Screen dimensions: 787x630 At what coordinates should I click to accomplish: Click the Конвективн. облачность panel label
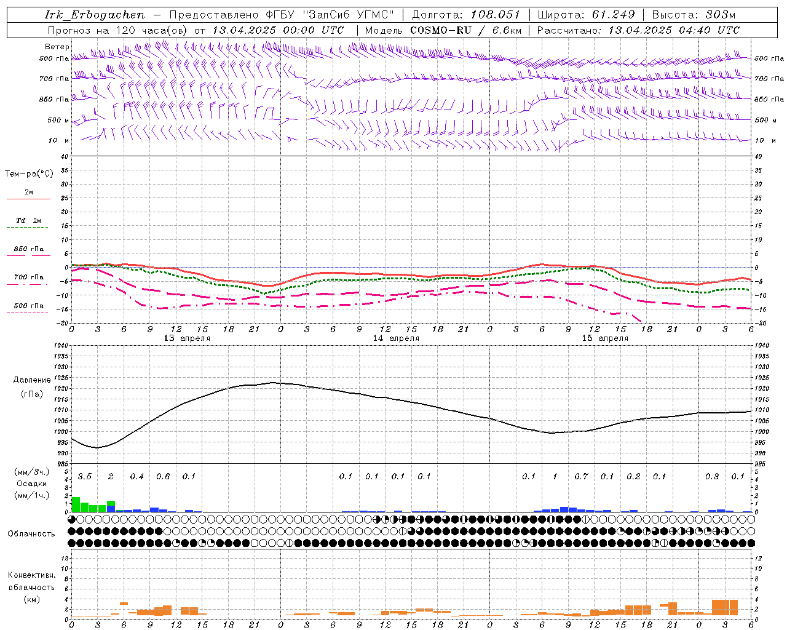(x=31, y=587)
